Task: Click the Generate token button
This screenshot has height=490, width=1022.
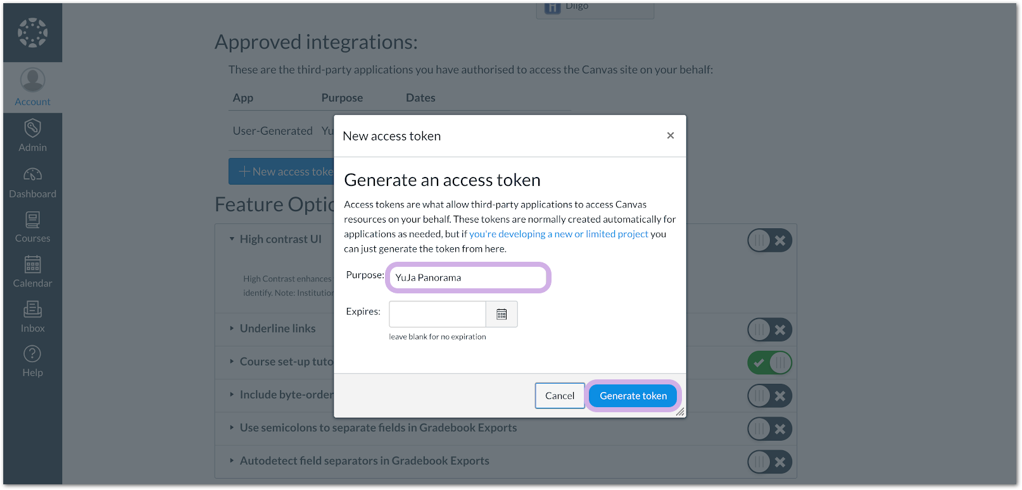Action: click(x=633, y=396)
